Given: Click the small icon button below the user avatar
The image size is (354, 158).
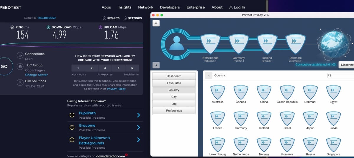Looking at the screenshot, I should (x=156, y=65).
